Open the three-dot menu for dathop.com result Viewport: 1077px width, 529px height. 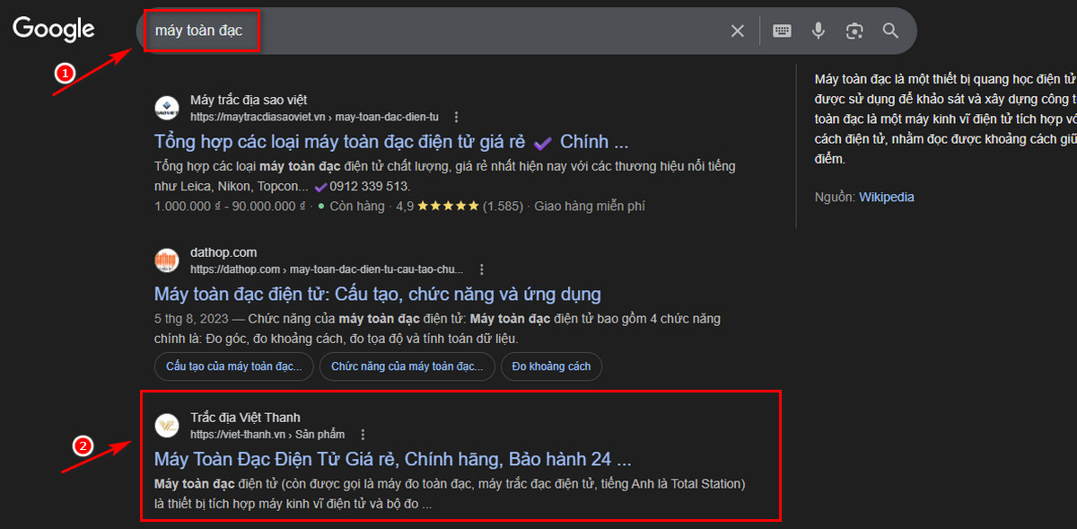click(482, 268)
